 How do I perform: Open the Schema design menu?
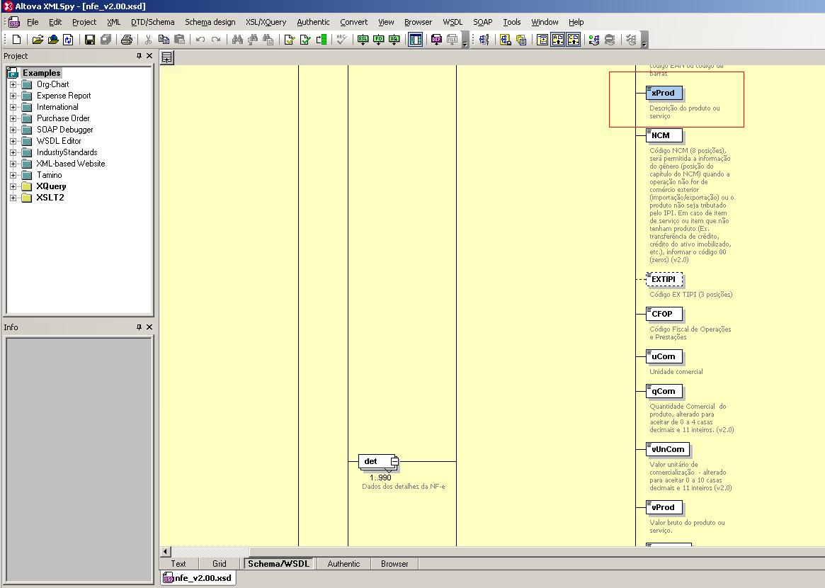tap(210, 22)
